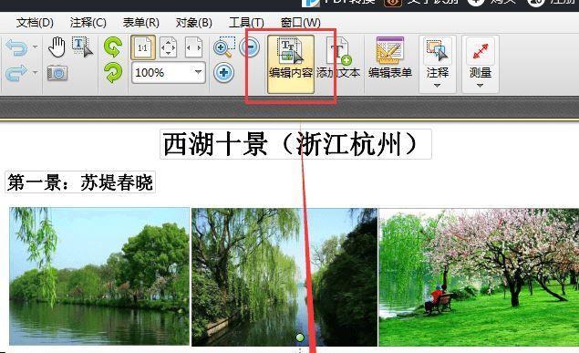Image resolution: width=579 pixels, height=353 pixels.
Task: Open the 表单(R) menu
Action: pyautogui.click(x=140, y=23)
